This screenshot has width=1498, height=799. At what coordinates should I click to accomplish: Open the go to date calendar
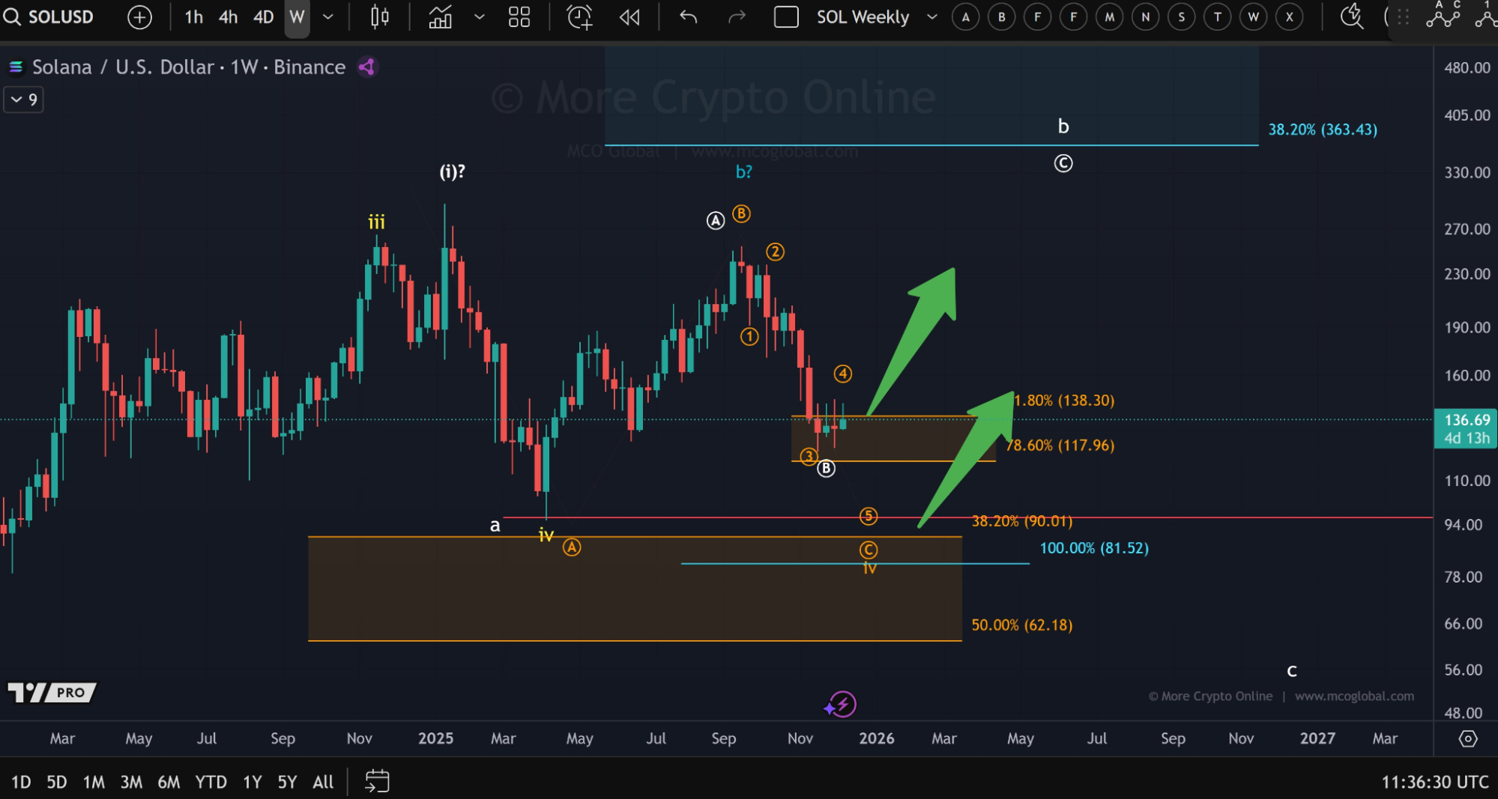point(377,782)
